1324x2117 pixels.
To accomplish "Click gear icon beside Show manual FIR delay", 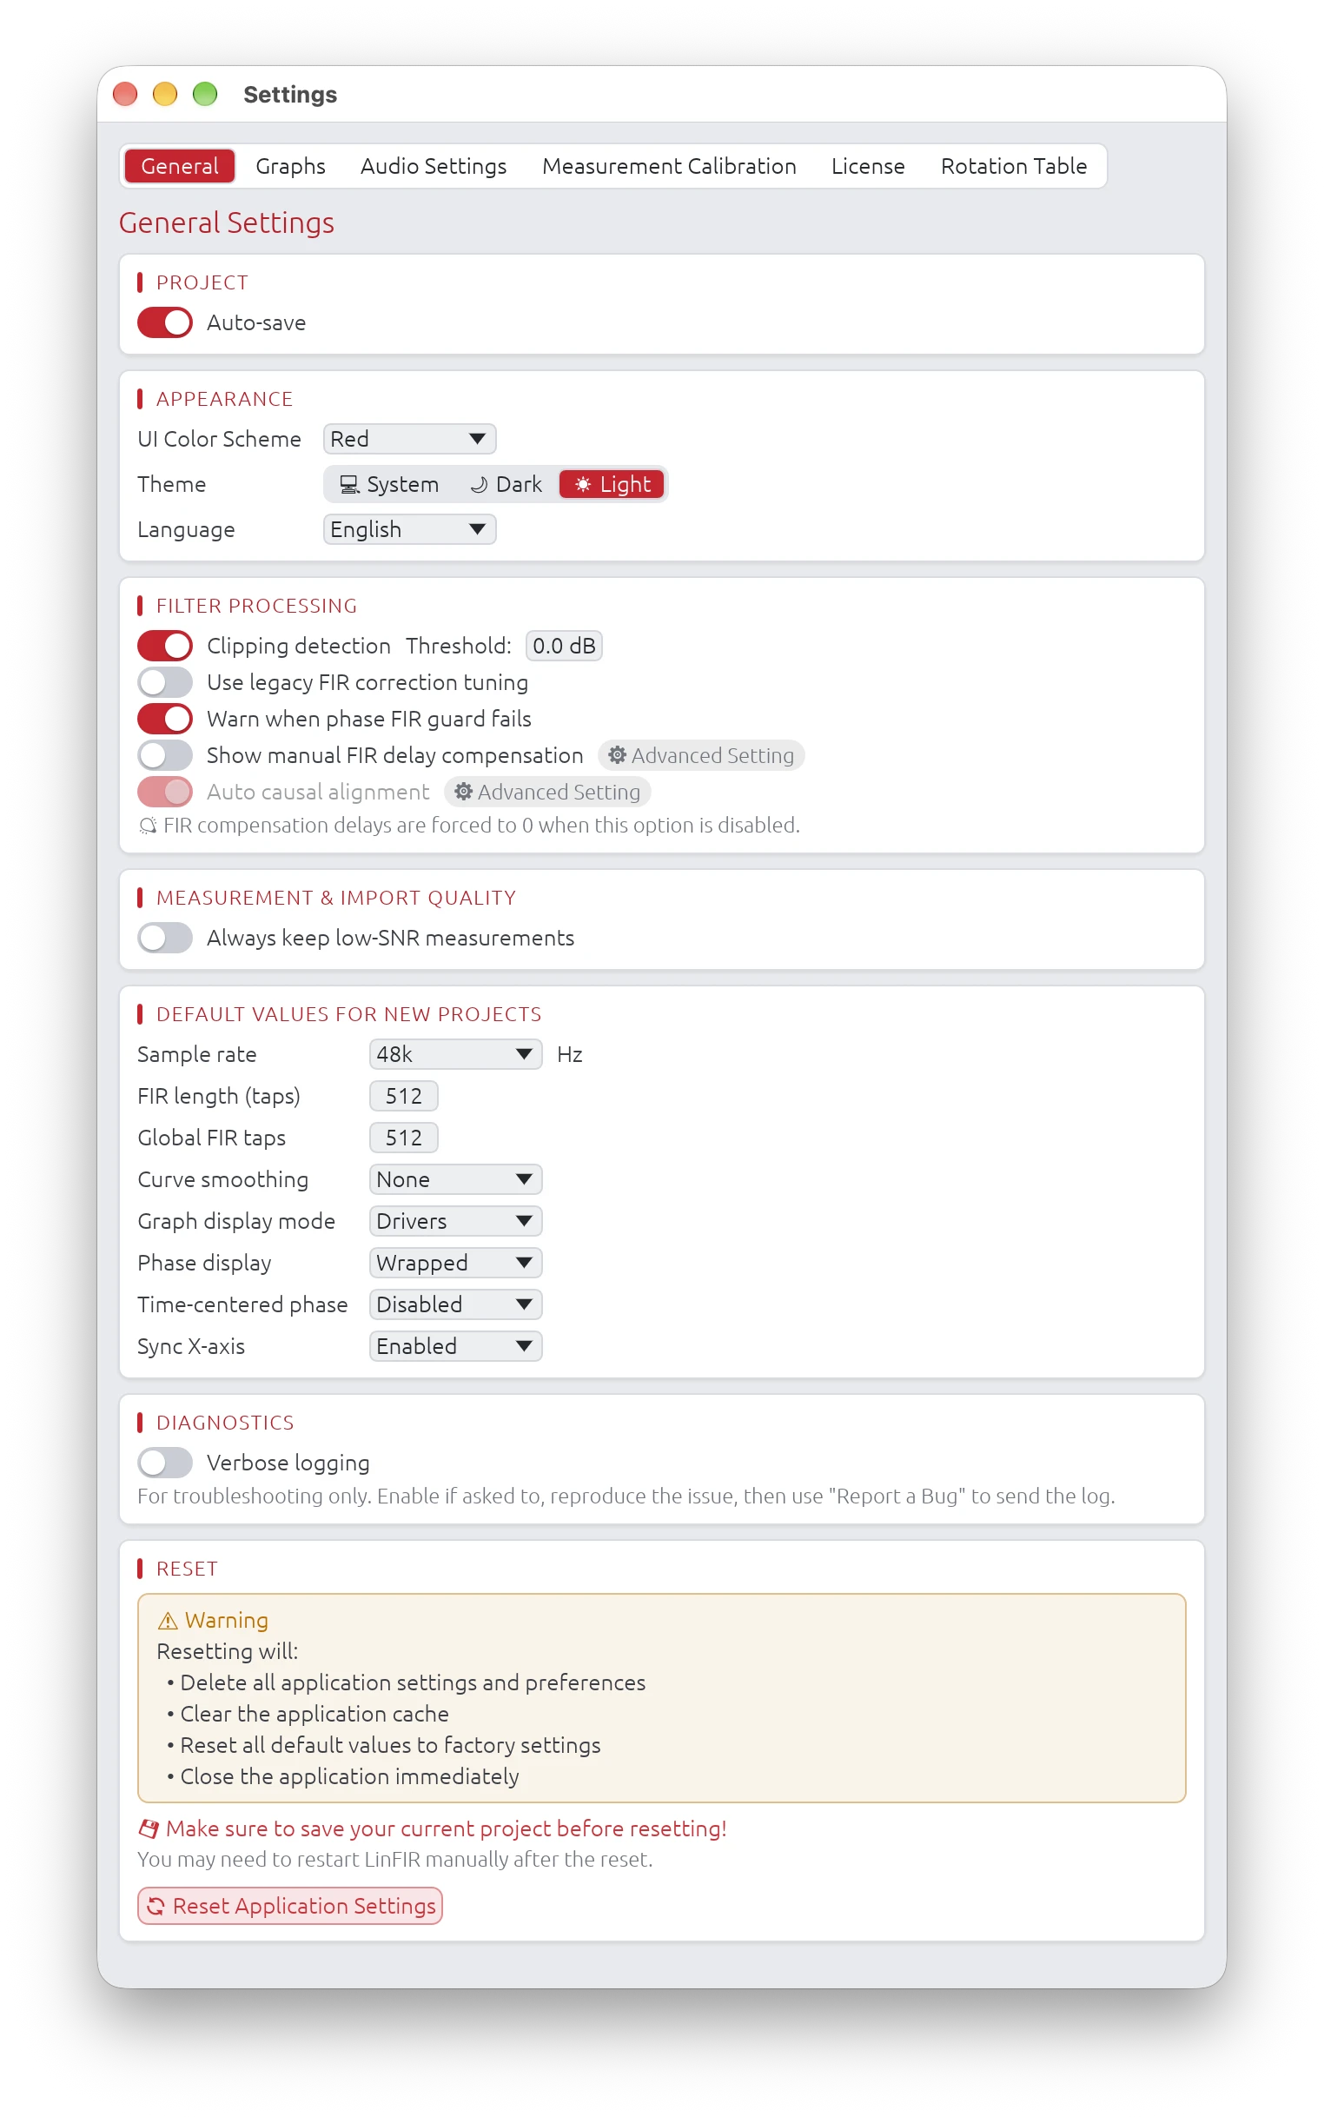I will (618, 755).
